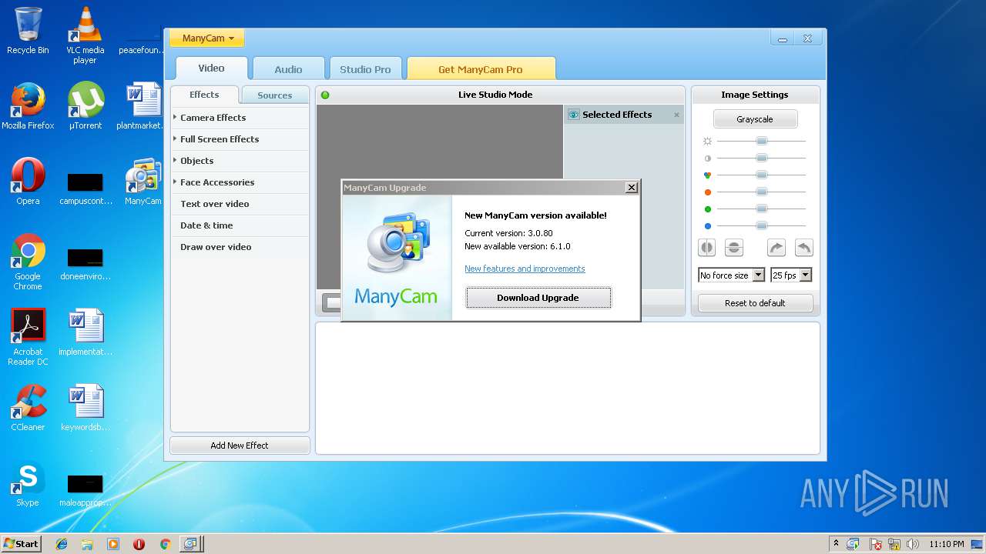Click the contrast half-circle icon
This screenshot has width=986, height=554.
(x=708, y=159)
